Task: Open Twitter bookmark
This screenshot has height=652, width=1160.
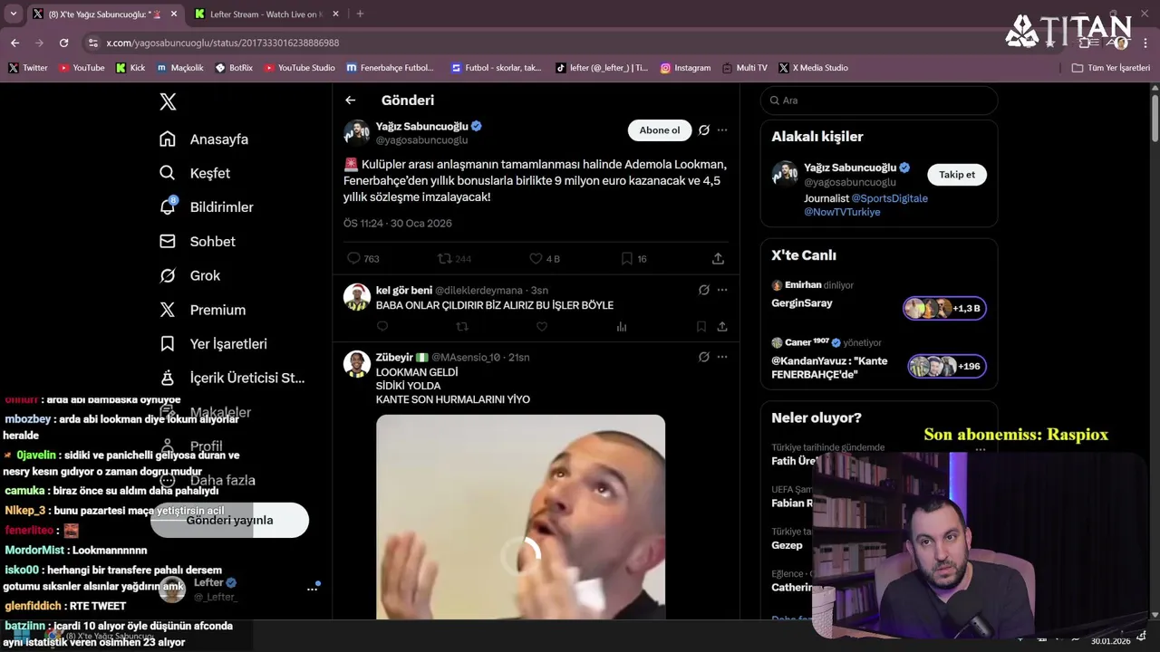Action: 28,68
